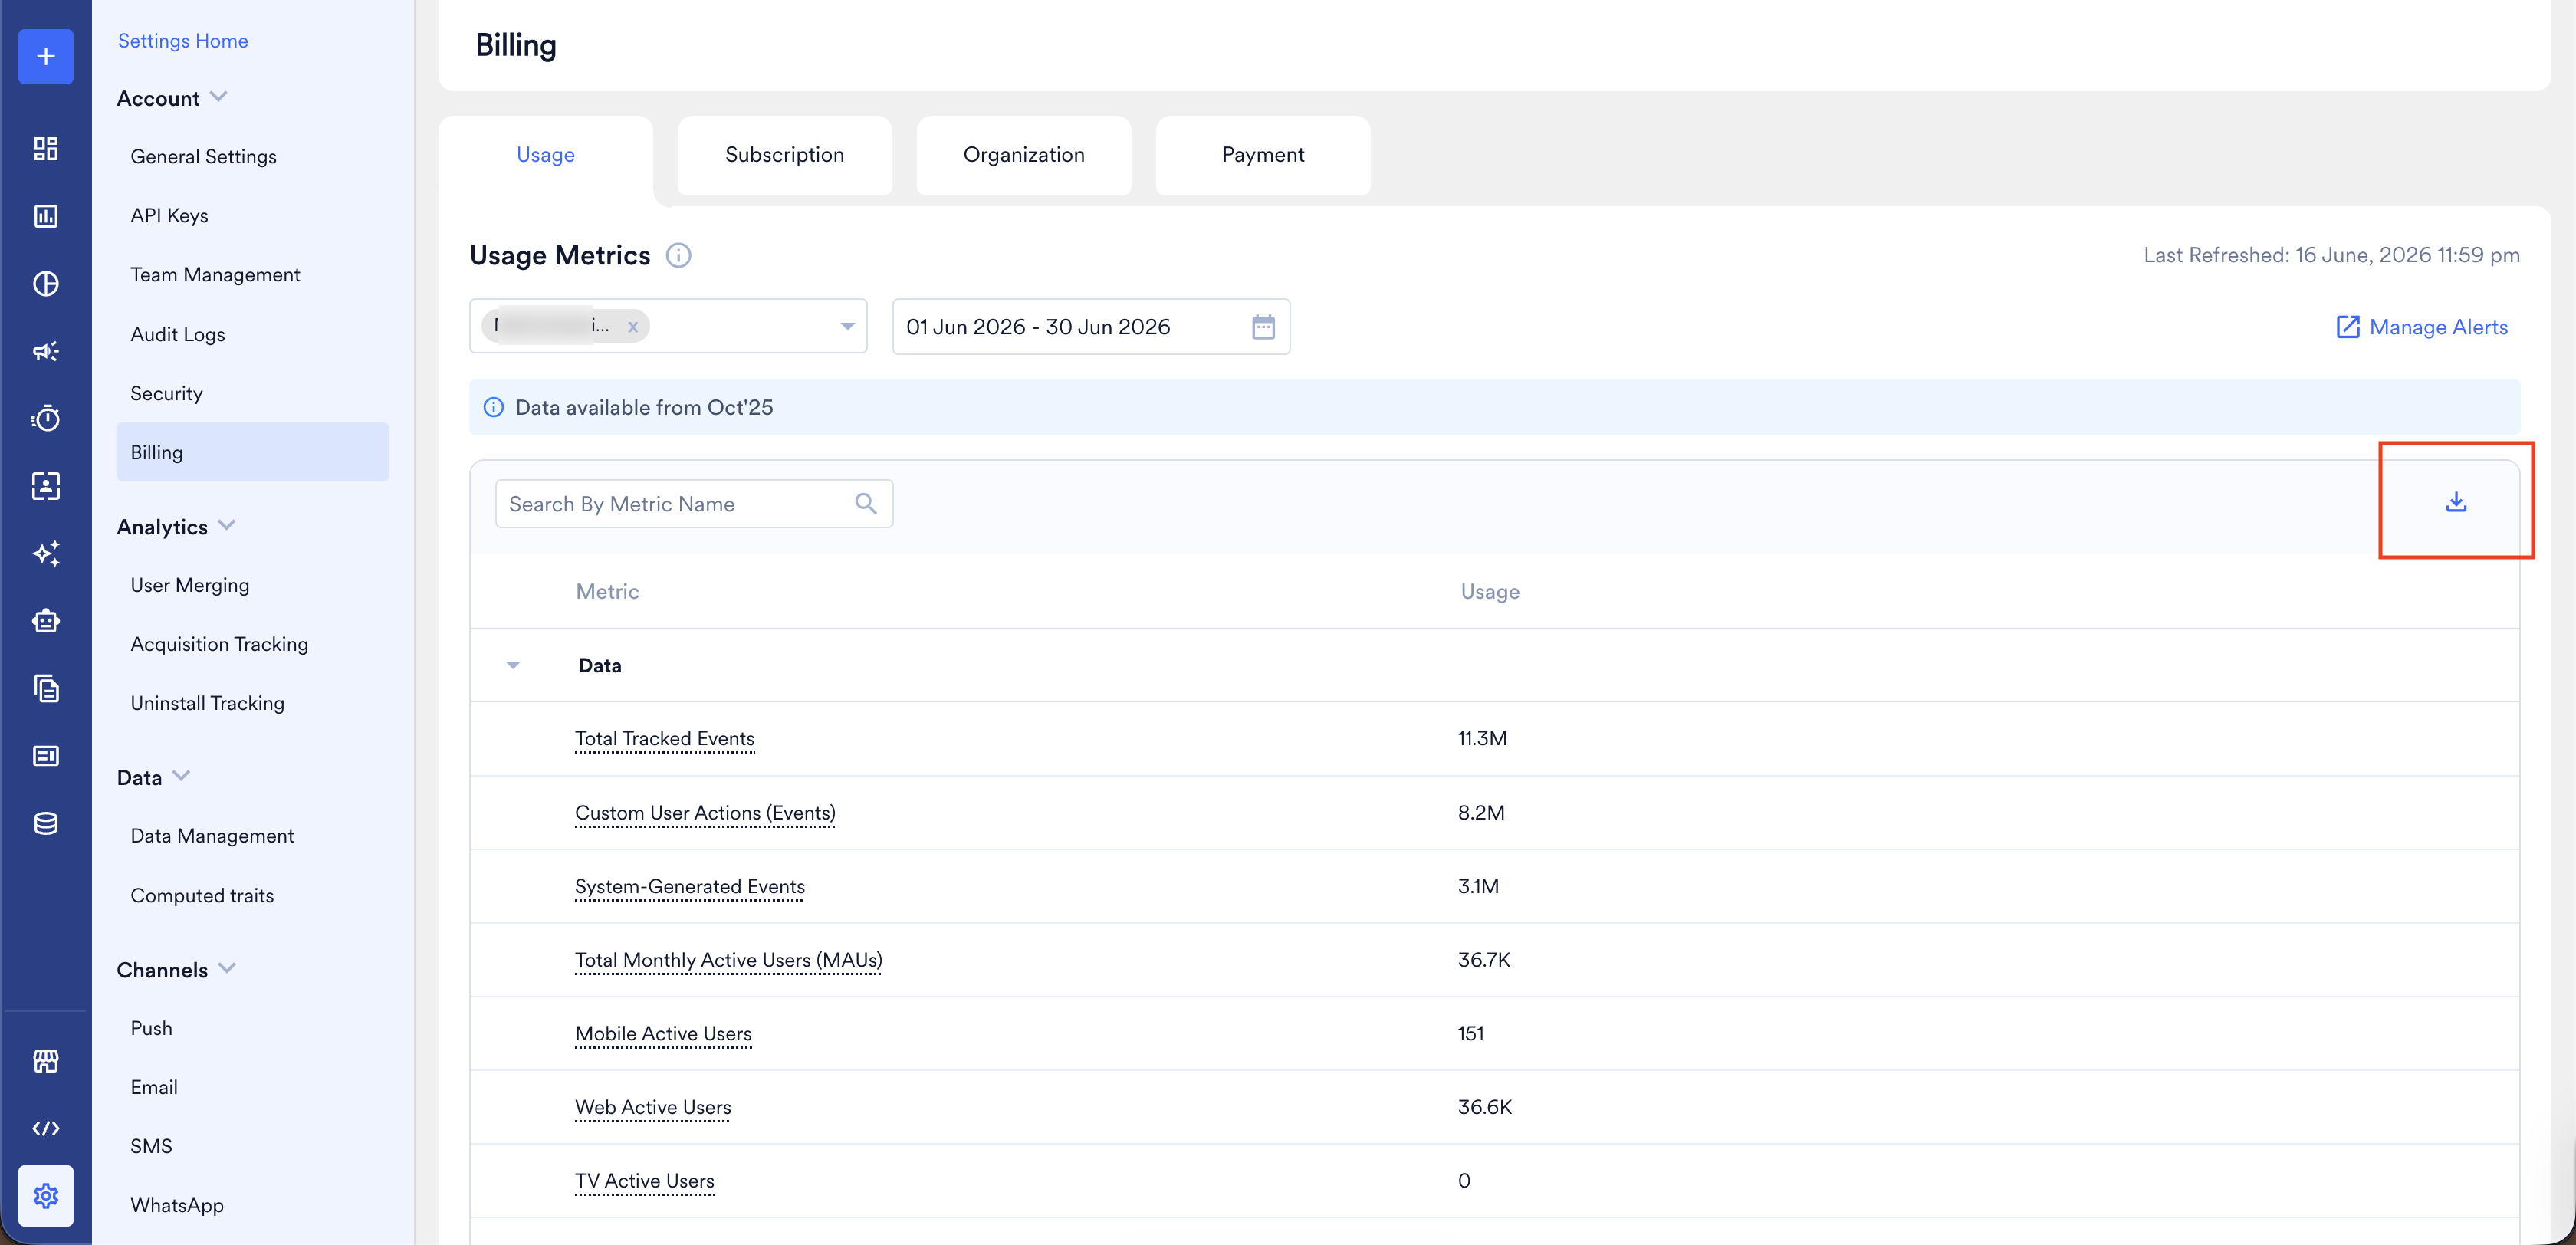Switch to the Usage tab
Viewport: 2576px width, 1245px height.
(x=546, y=156)
